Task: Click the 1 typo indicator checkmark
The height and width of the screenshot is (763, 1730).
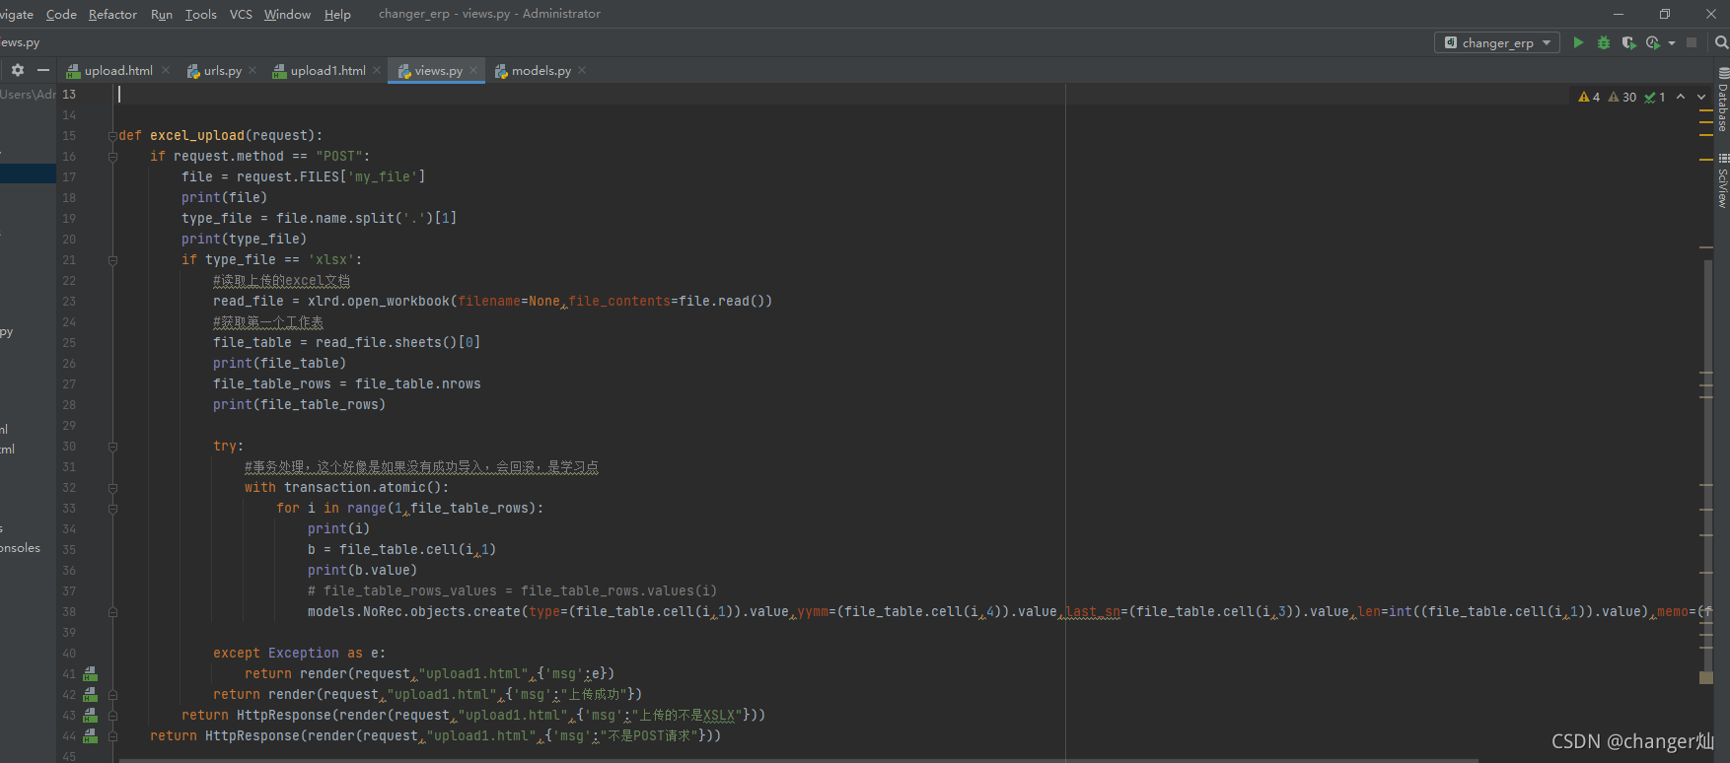Action: 1655,97
